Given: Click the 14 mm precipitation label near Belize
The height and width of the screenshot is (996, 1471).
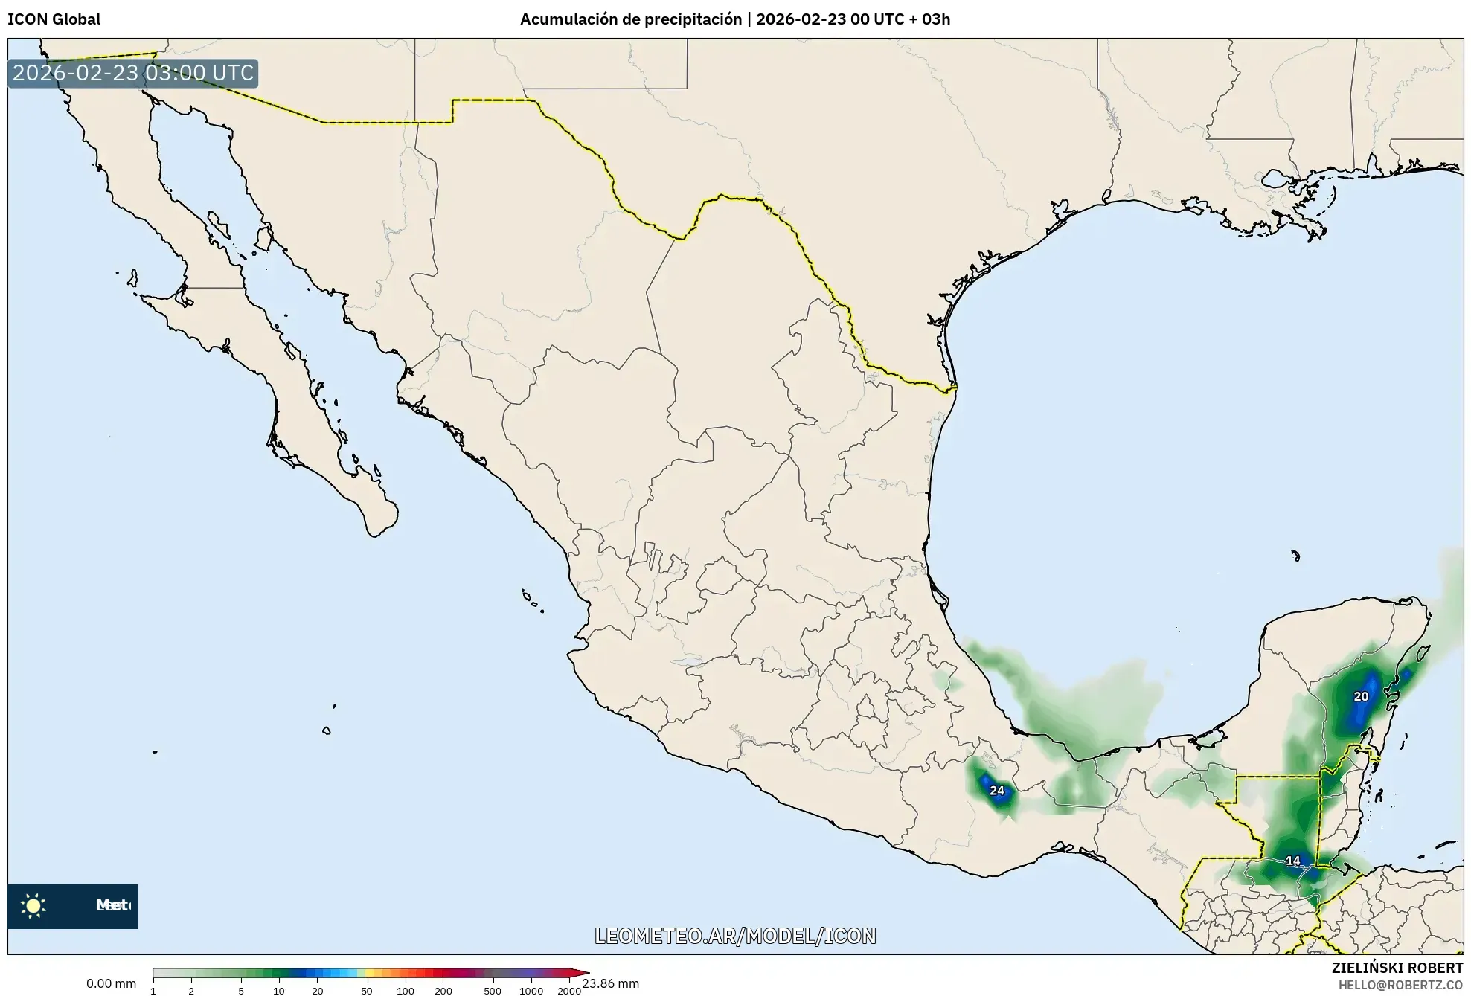Looking at the screenshot, I should [x=1293, y=861].
